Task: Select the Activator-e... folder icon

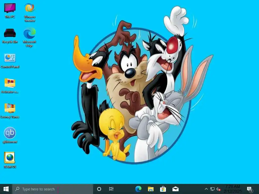Action: pos(10,86)
